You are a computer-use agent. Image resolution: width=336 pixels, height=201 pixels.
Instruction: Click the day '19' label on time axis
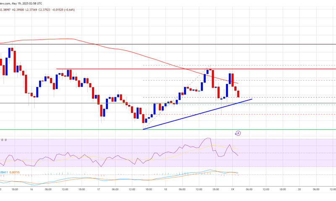[x=233, y=189]
